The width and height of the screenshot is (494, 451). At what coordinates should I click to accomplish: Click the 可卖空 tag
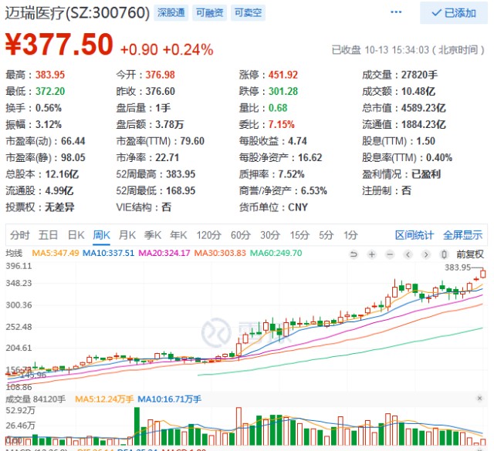pos(248,13)
